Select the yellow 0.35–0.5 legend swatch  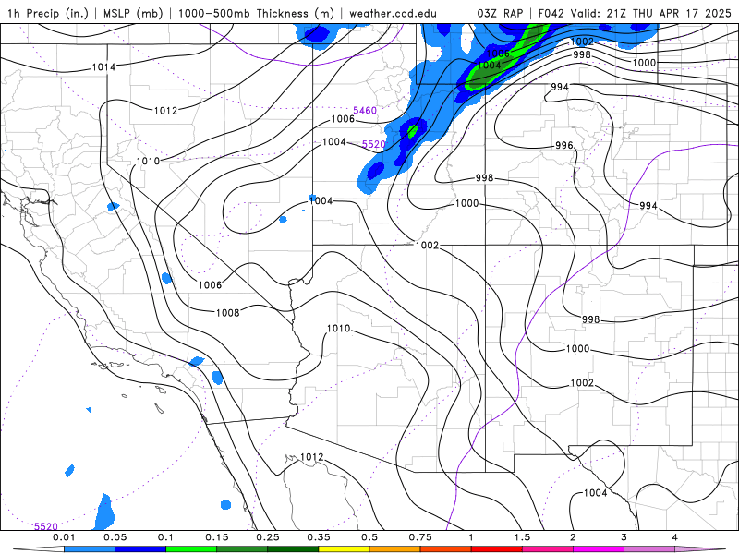coord(344,549)
